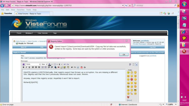Insert the red devil smiley
Viewport: 189px width, 106px height.
tap(128, 97)
